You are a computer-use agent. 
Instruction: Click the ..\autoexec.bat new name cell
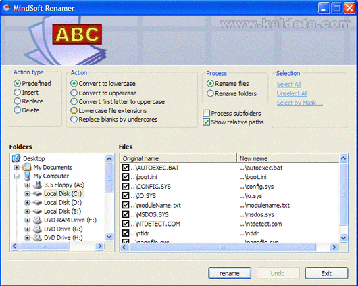[x=261, y=168]
